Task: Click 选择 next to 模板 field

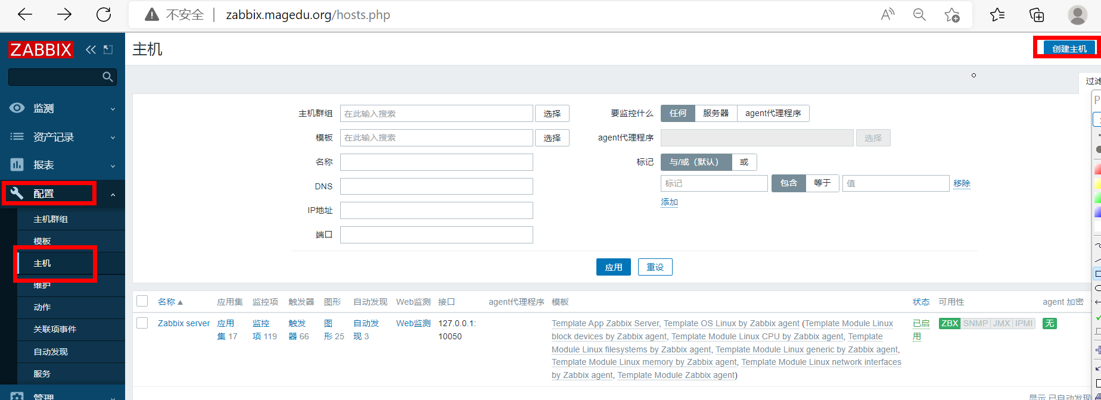Action: (x=552, y=137)
